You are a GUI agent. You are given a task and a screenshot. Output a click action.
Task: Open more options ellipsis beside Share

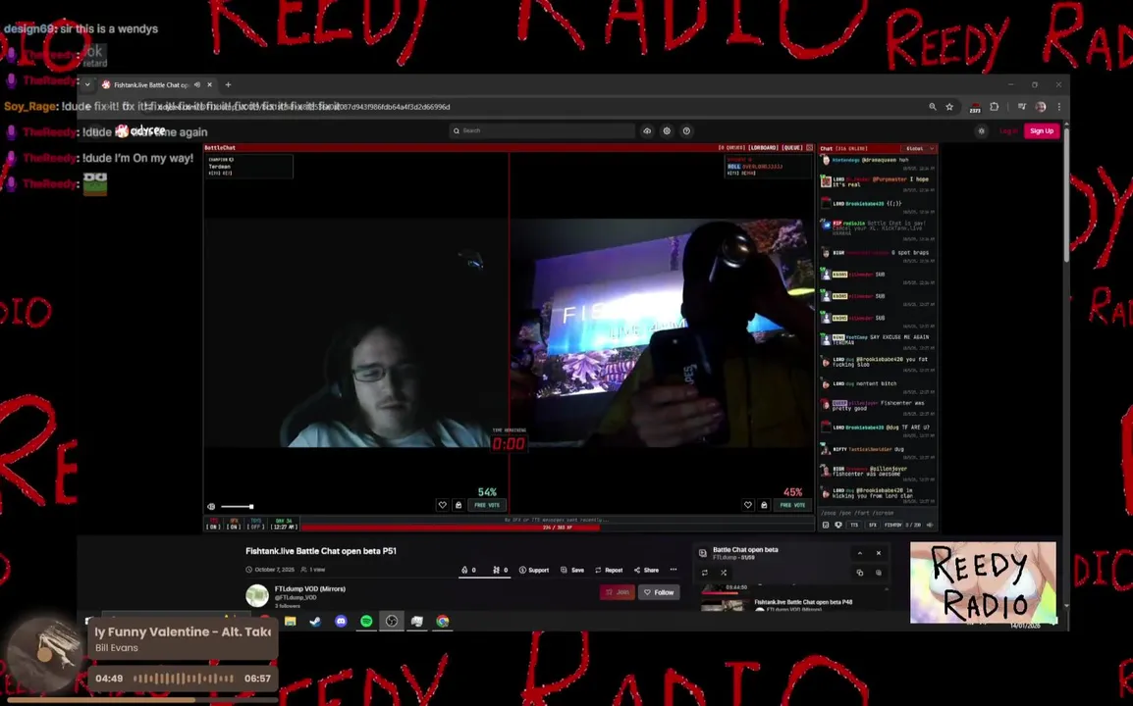click(674, 570)
